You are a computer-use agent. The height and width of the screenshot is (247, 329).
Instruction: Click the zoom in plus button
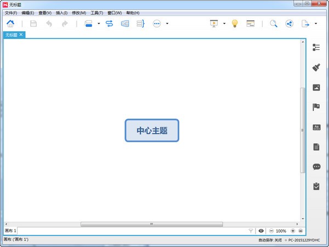293,231
